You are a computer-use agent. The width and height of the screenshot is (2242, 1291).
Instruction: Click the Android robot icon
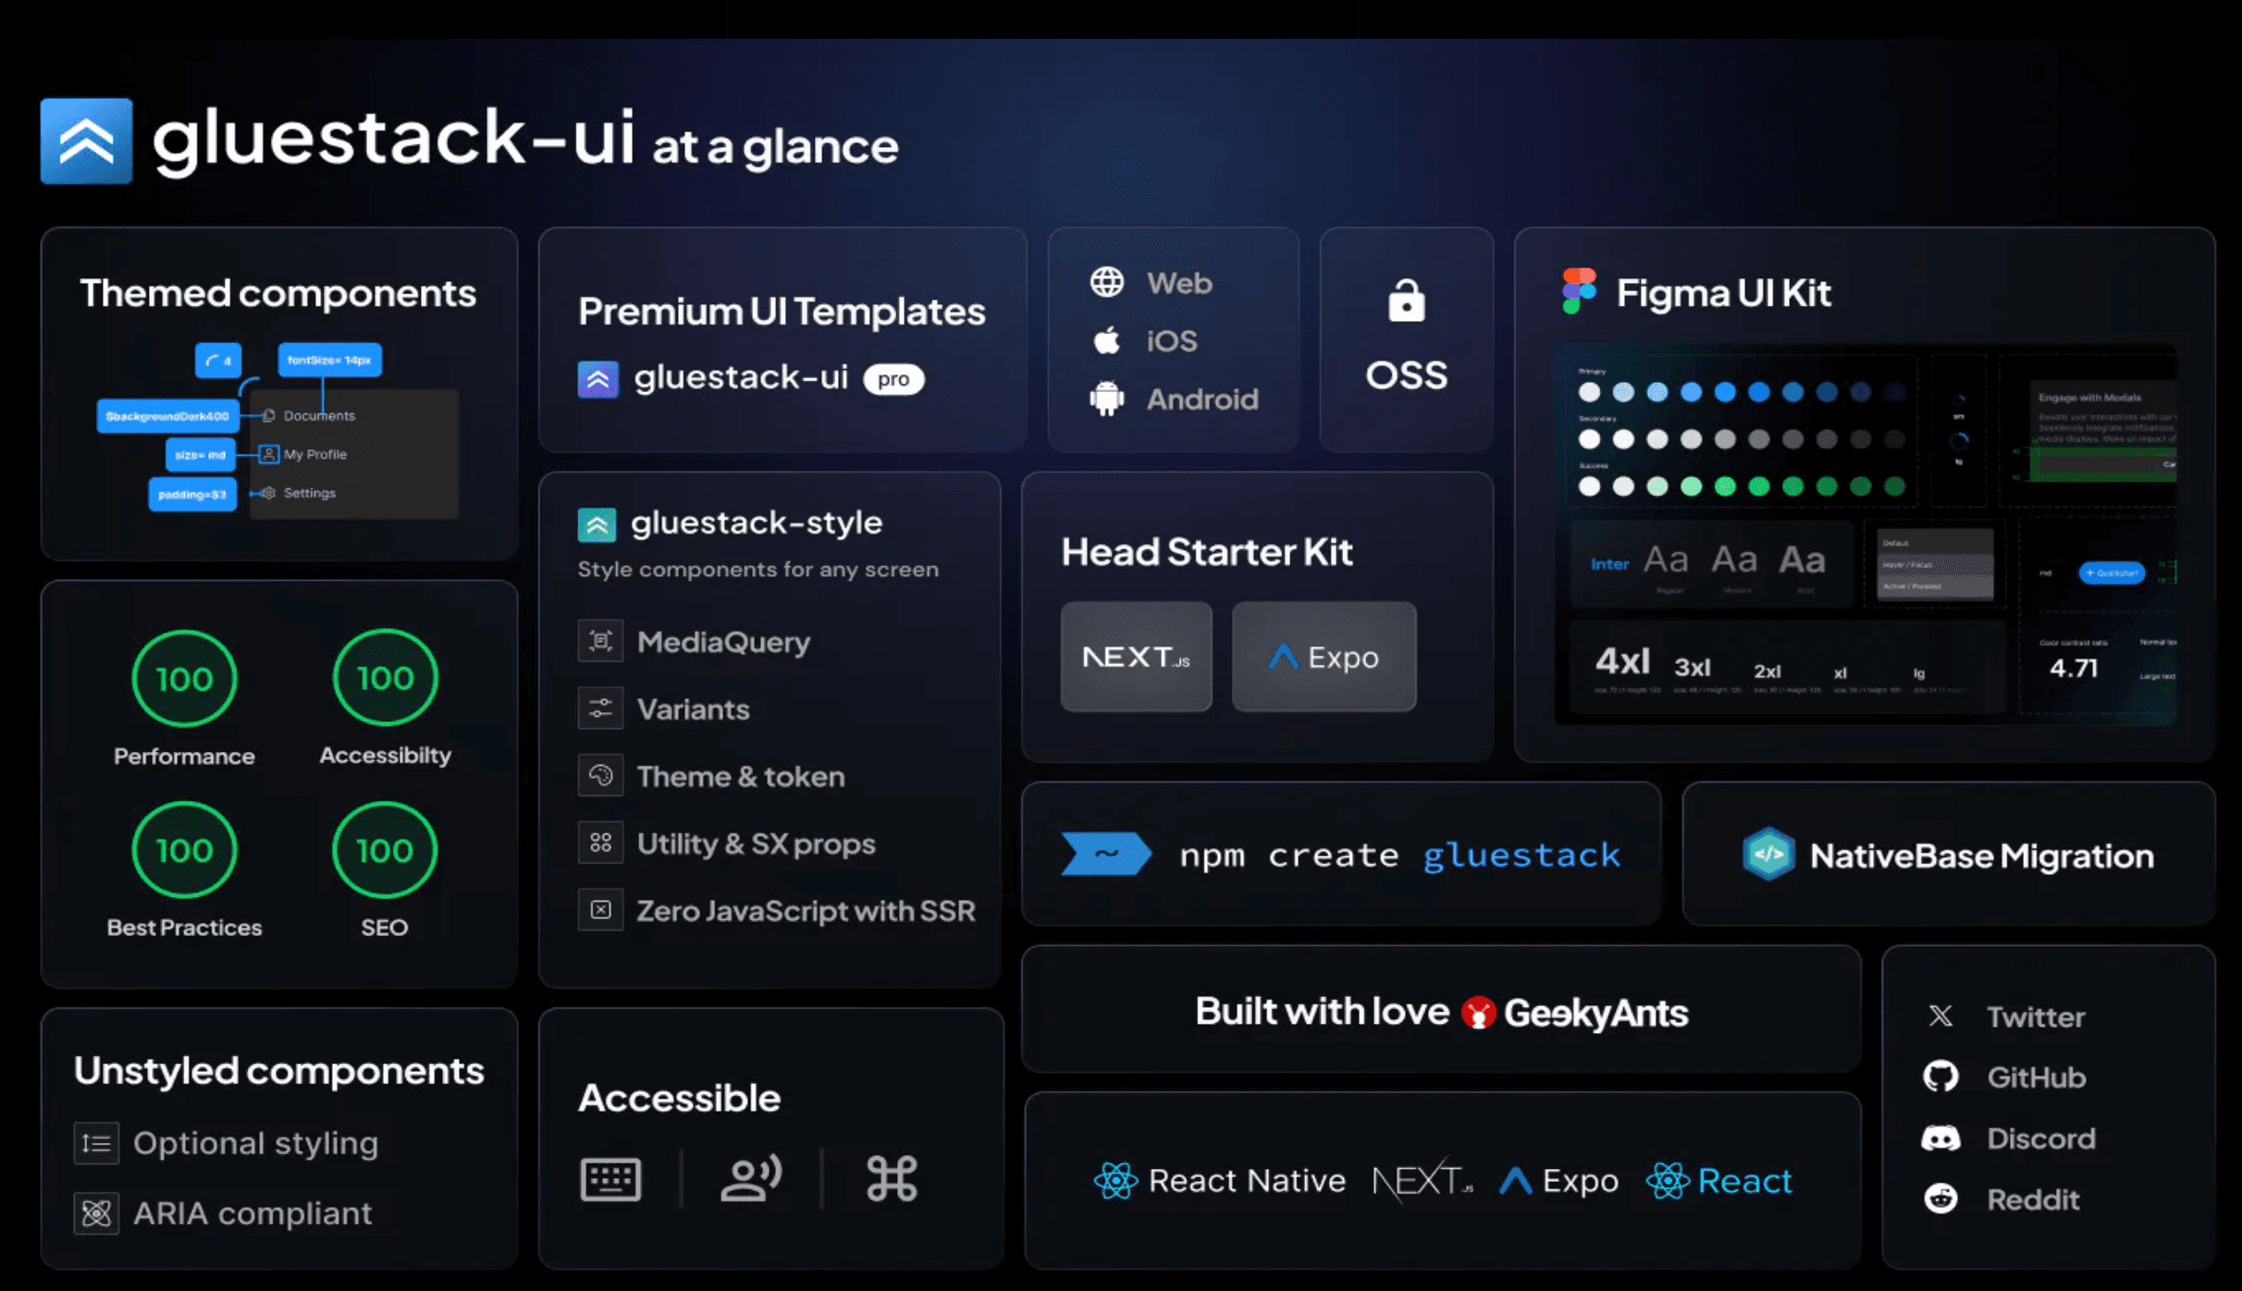pyautogui.click(x=1106, y=399)
